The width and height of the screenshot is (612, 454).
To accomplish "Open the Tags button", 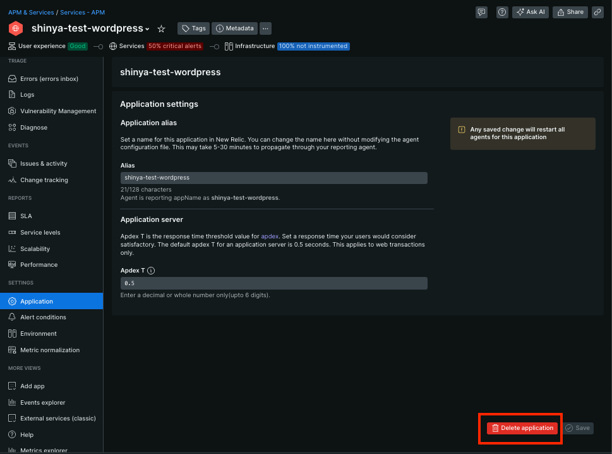I will 194,28.
